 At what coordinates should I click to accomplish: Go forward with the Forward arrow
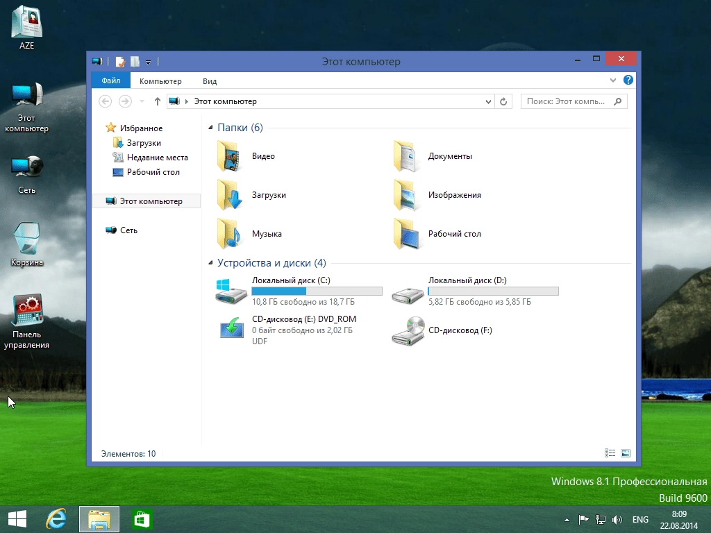125,101
